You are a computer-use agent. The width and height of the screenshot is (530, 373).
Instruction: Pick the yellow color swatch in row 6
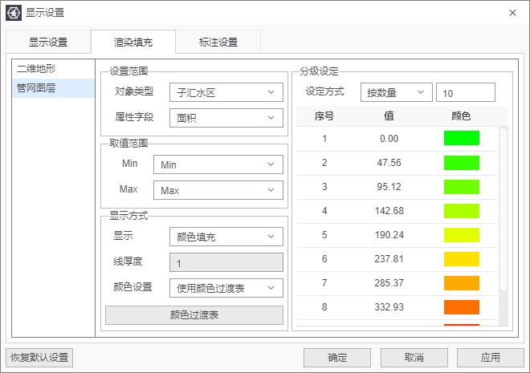click(x=461, y=258)
